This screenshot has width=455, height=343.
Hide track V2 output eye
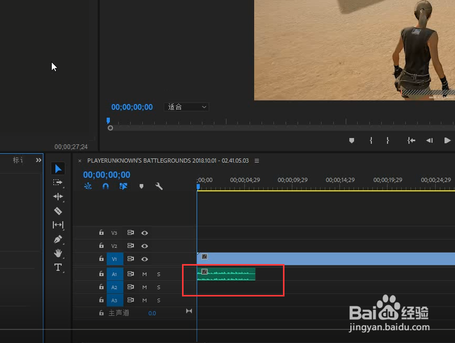pyautogui.click(x=144, y=246)
